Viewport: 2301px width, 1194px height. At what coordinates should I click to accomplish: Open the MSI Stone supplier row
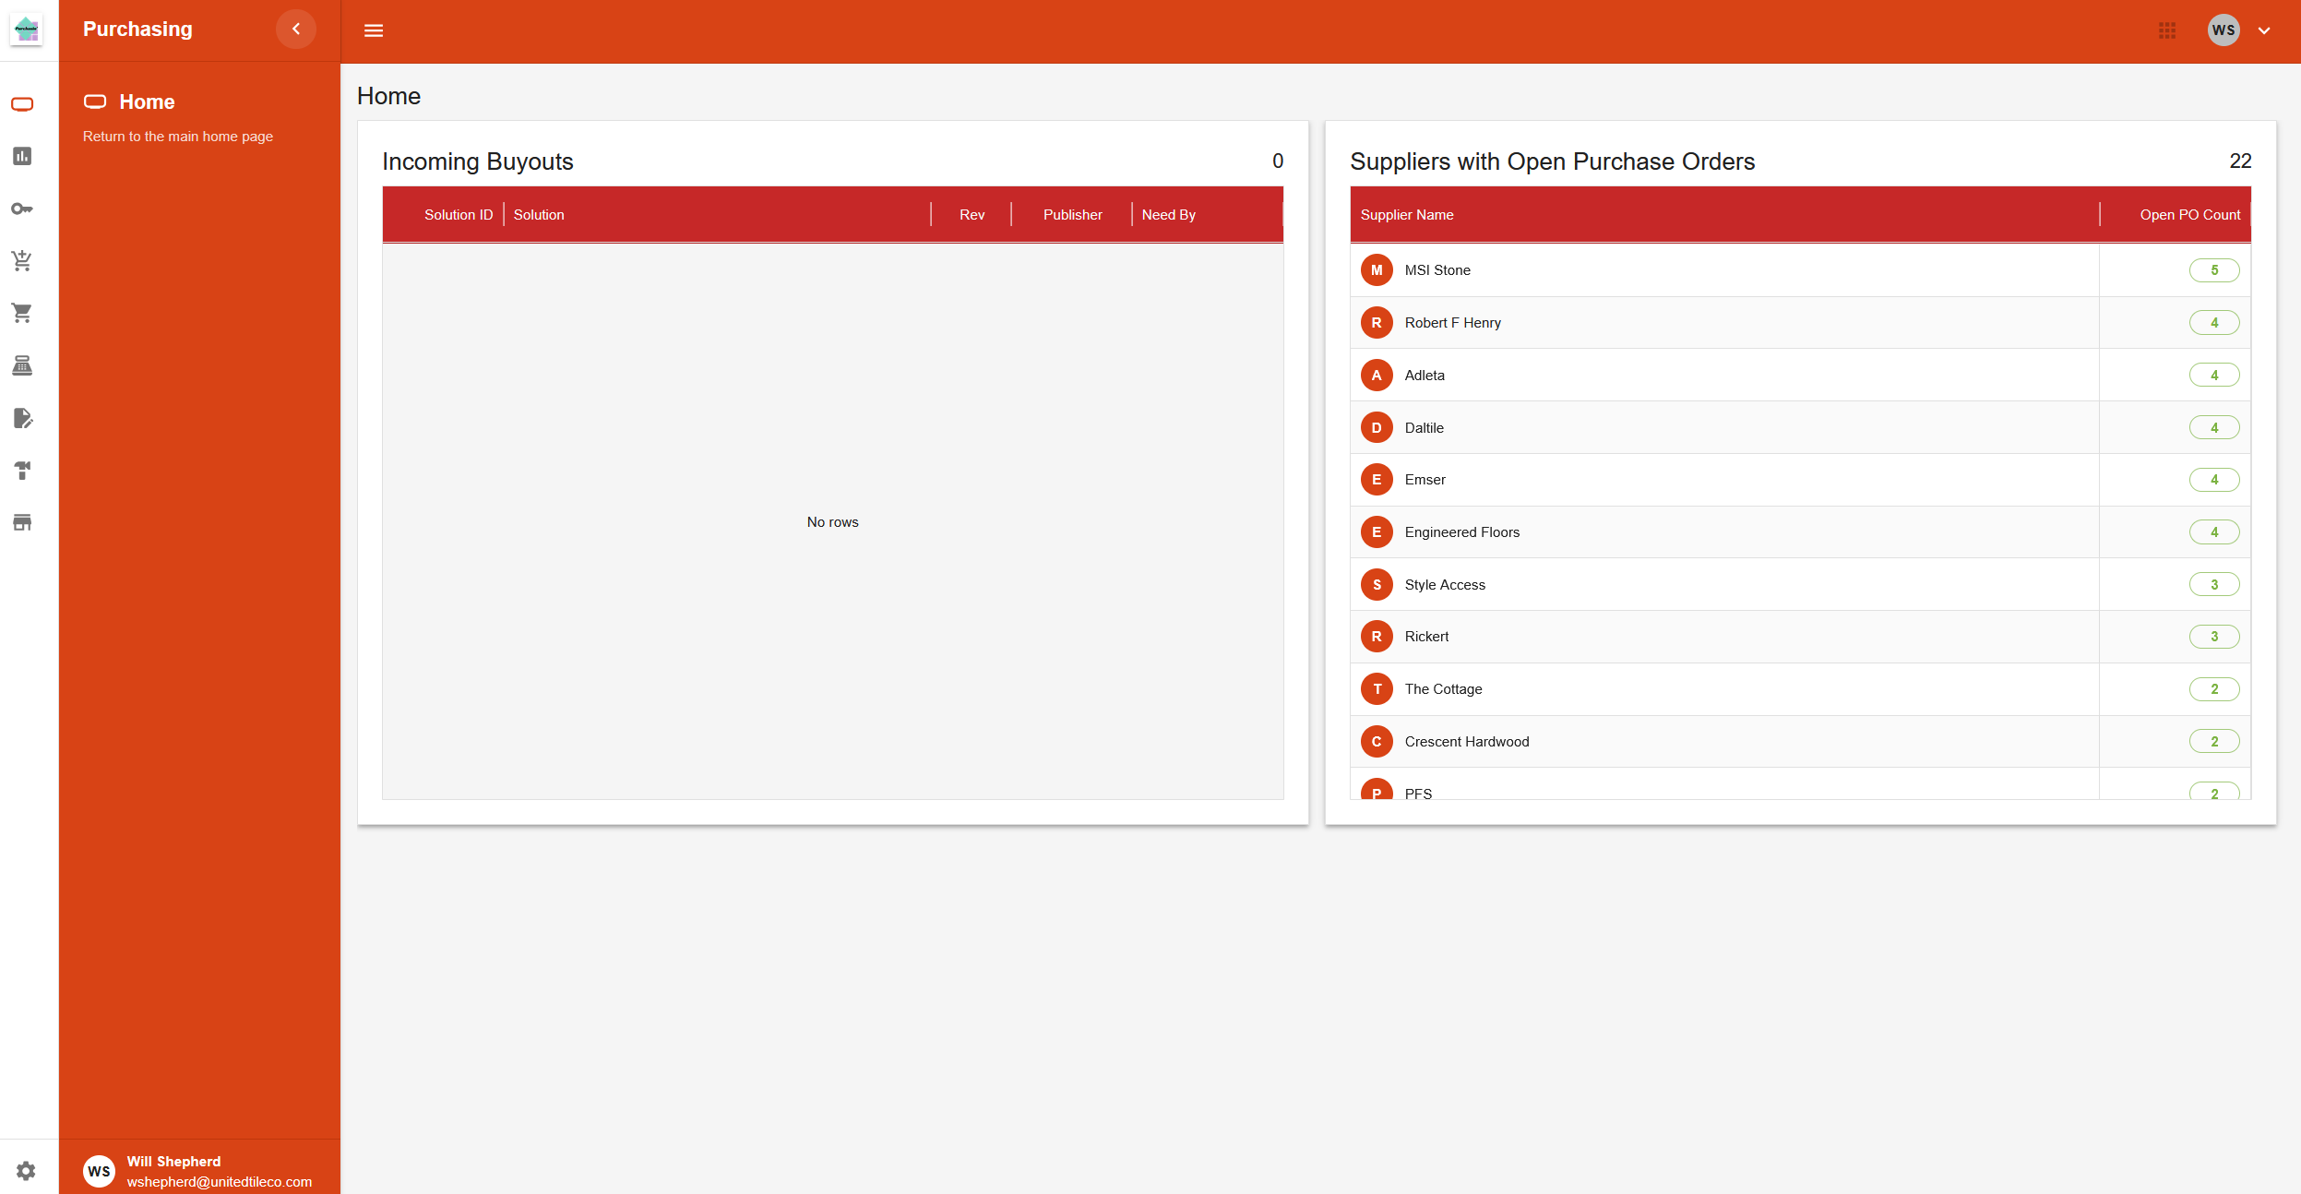[x=1437, y=269]
